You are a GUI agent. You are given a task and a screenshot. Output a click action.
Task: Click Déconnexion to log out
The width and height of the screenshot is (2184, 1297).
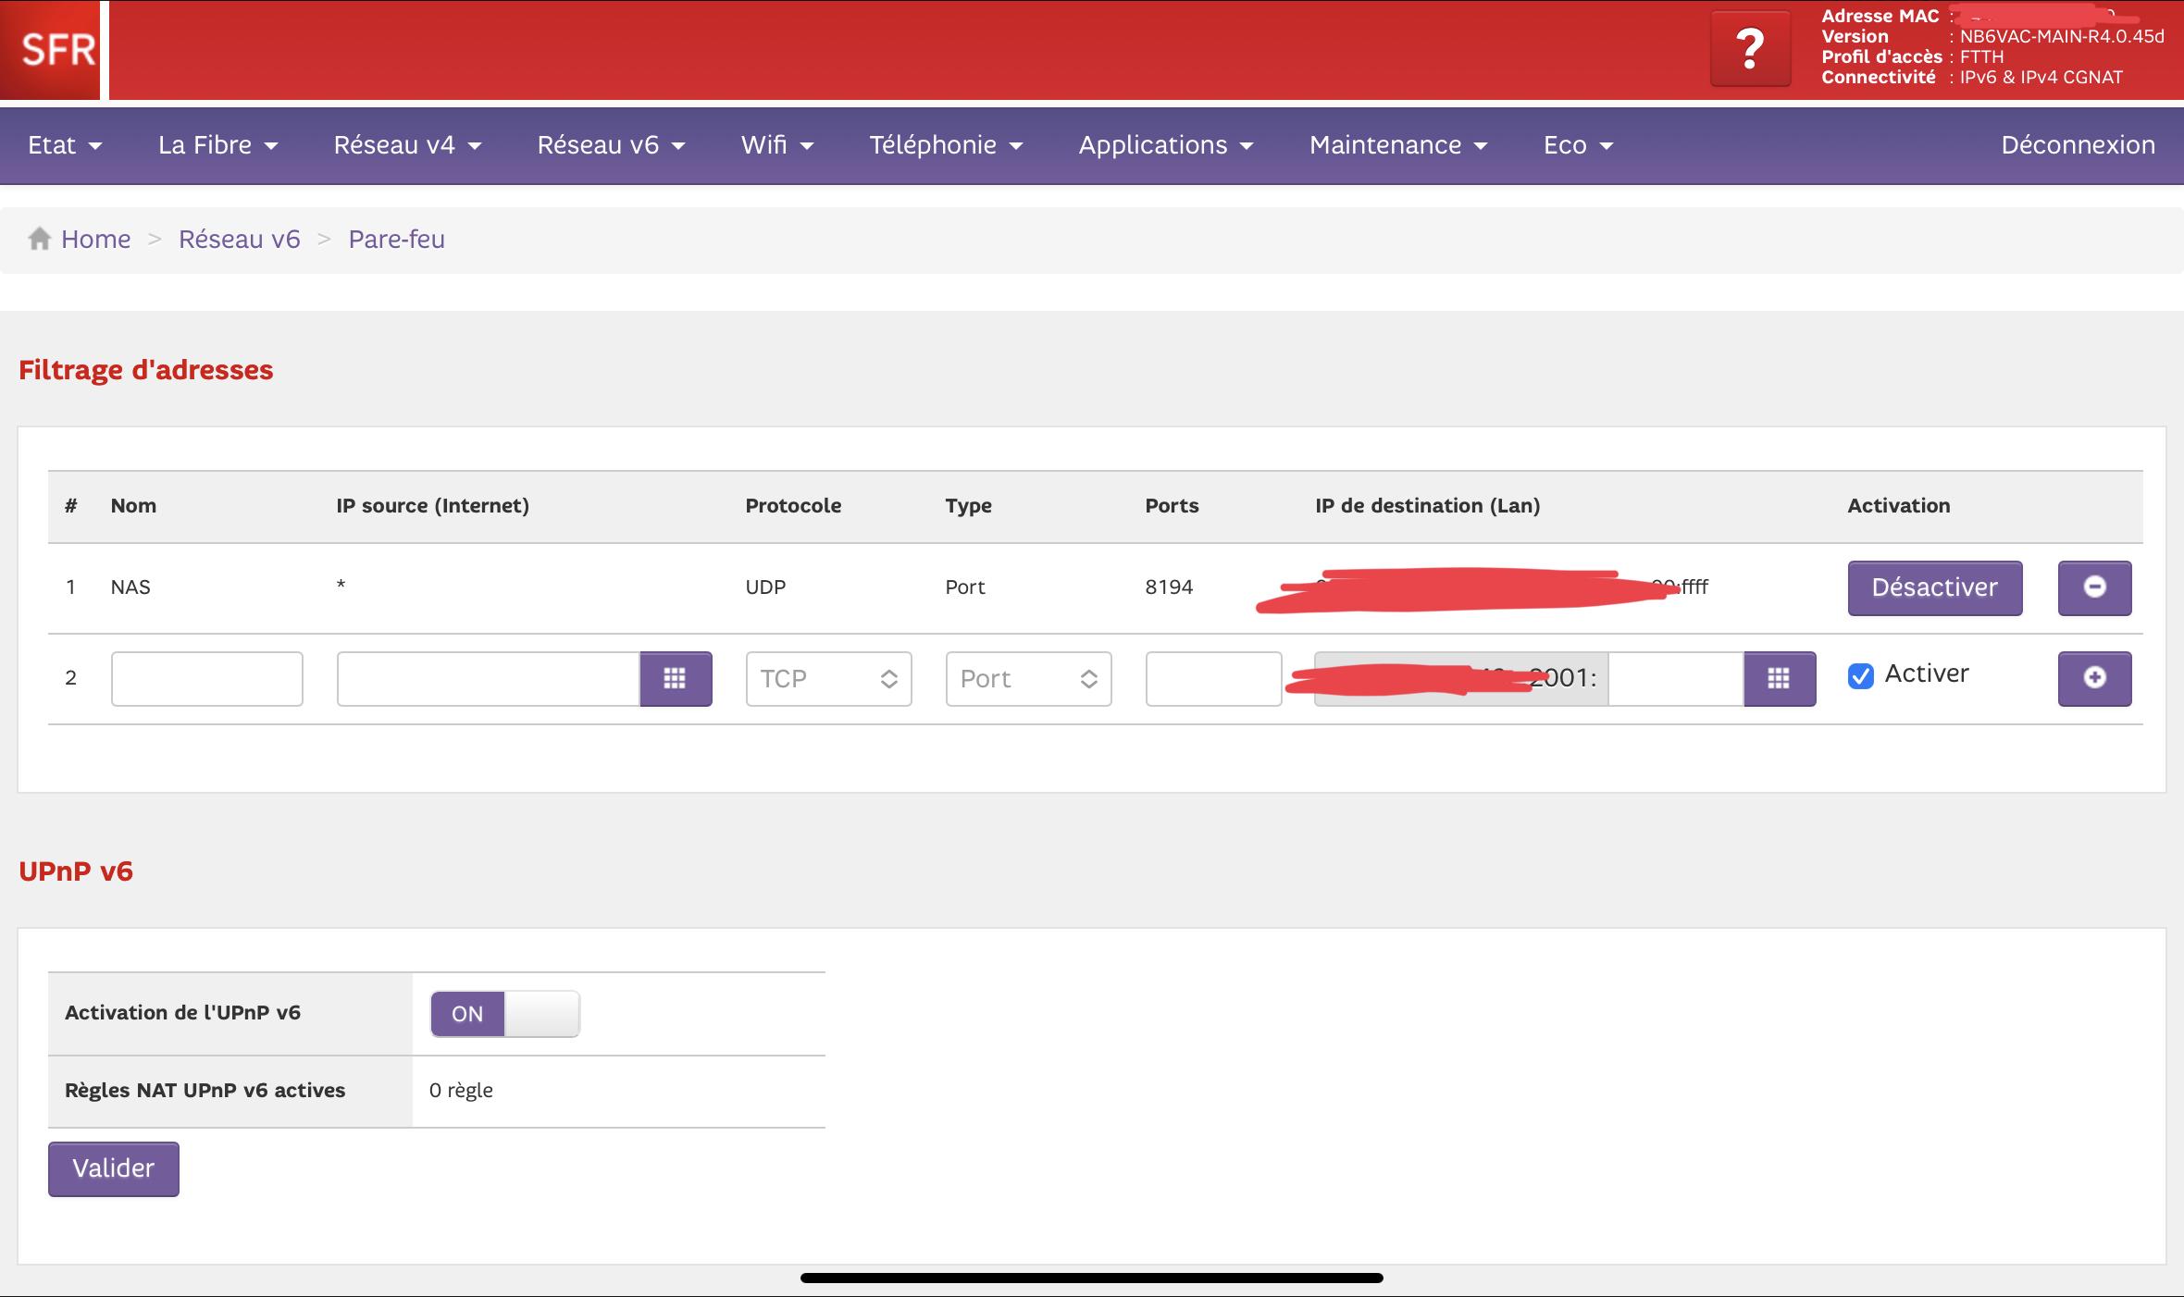point(2078,145)
